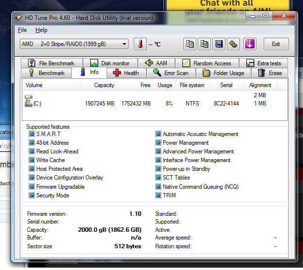Image resolution: width=303 pixels, height=270 pixels.
Task: Switch to the Benchmark tab
Action: pyautogui.click(x=47, y=73)
